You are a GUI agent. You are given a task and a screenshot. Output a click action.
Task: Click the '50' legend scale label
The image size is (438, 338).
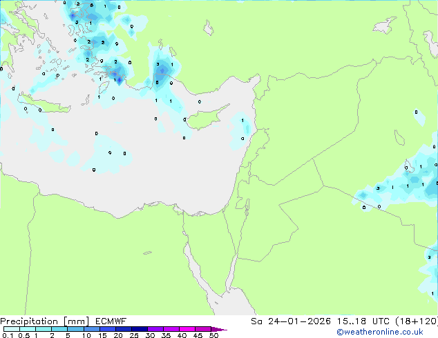pyautogui.click(x=213, y=335)
